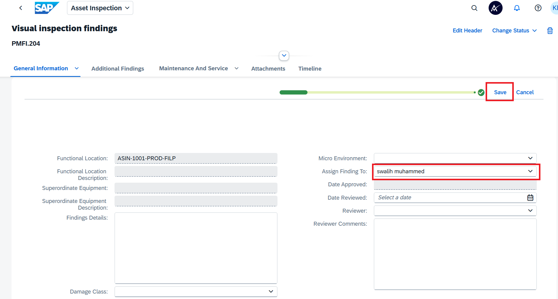Open calendar picker for Date Reviewed
Viewport: 558px width, 299px height.
click(x=530, y=198)
